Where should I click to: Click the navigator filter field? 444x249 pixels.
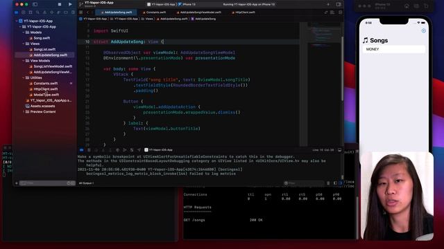click(x=44, y=183)
